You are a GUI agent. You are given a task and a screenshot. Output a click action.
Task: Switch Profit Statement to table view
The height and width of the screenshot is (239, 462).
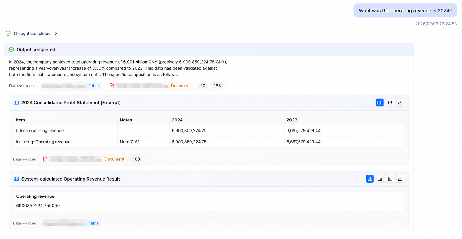(x=380, y=102)
